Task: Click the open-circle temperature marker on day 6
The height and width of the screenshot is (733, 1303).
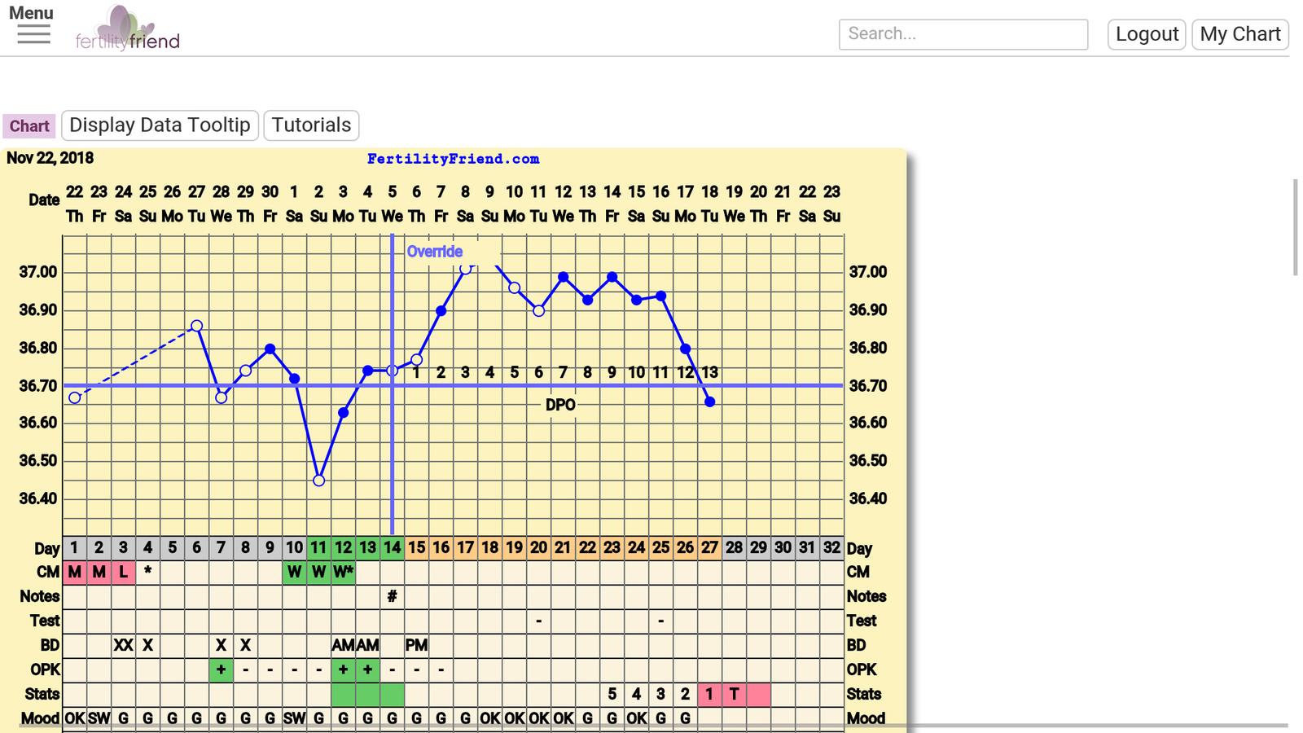Action: [197, 326]
